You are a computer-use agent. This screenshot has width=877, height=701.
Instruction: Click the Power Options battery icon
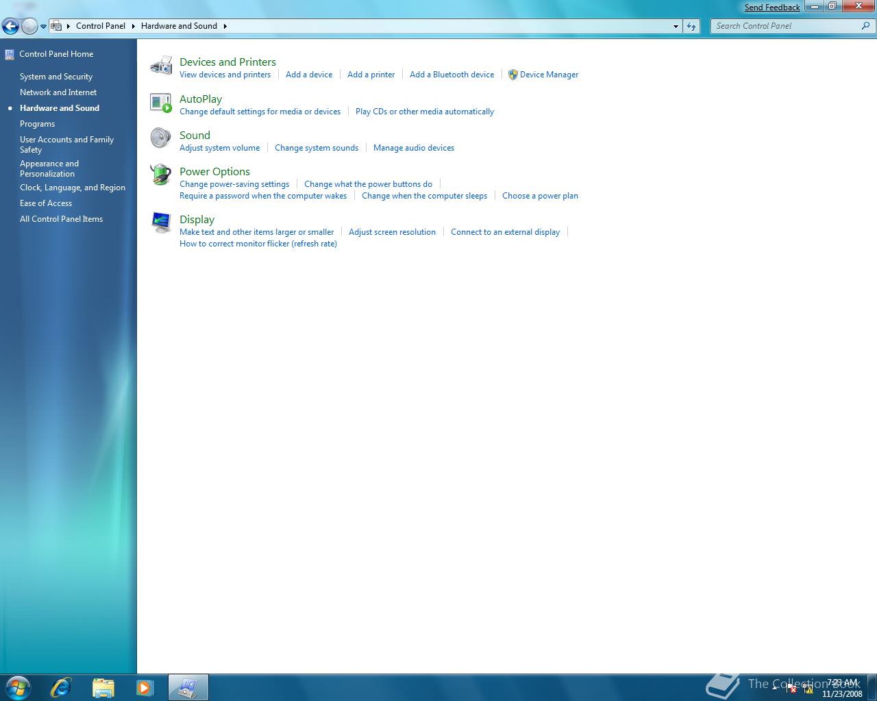[x=161, y=175]
